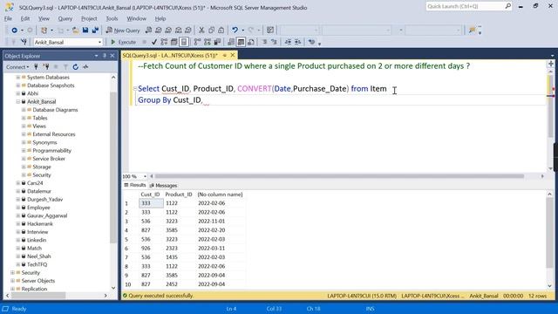
Task: Open the editor zoom 100 % dropdown
Action: pos(145,176)
